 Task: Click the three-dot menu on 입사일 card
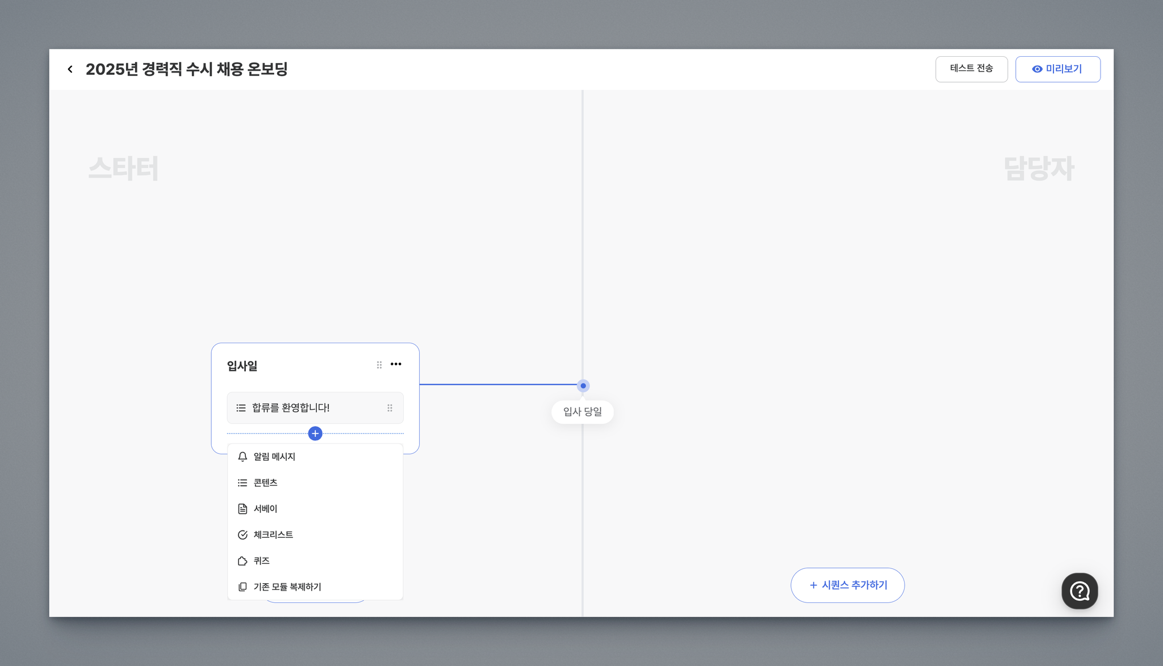pos(396,364)
